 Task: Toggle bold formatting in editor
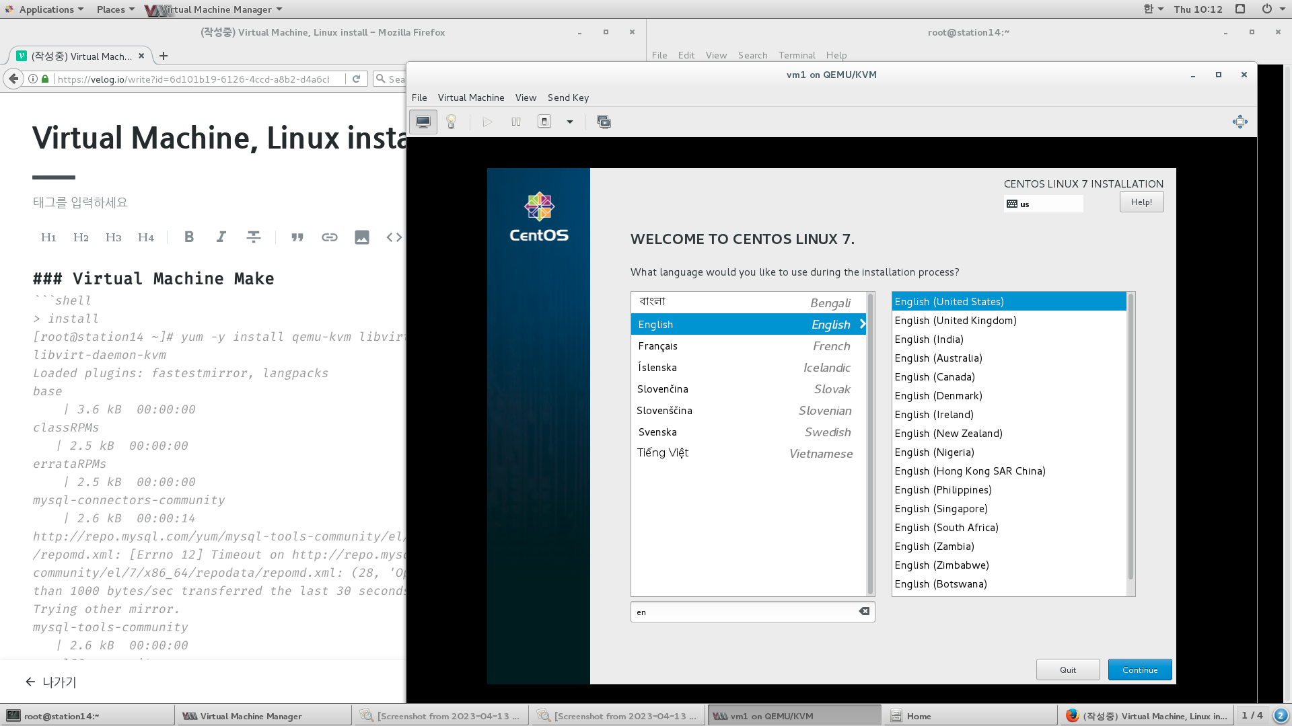[x=189, y=237]
